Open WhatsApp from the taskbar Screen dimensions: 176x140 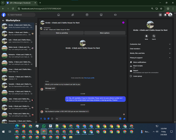(44, 126)
